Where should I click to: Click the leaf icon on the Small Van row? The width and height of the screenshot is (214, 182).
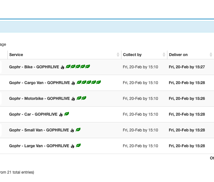(78, 129)
